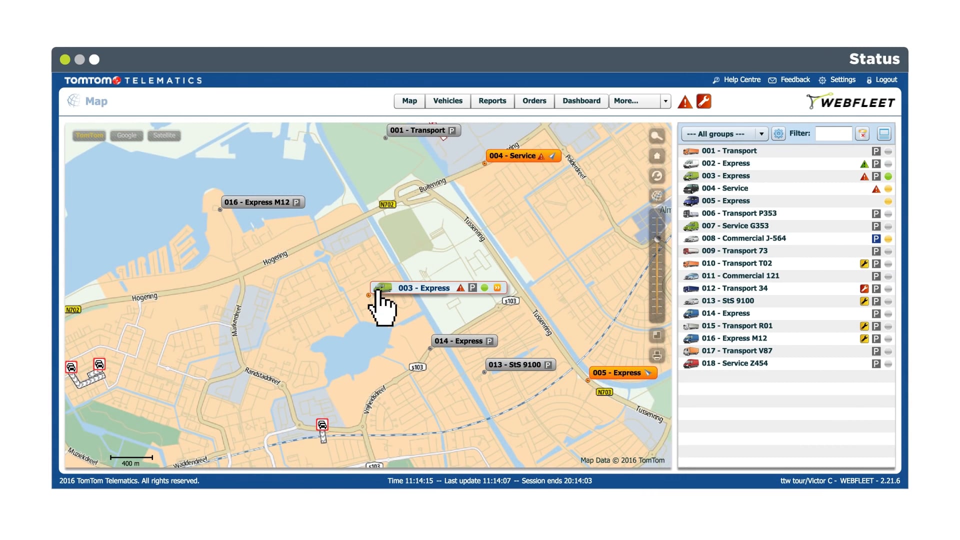Select 007 - Service G353 in vehicle list

[787, 226]
